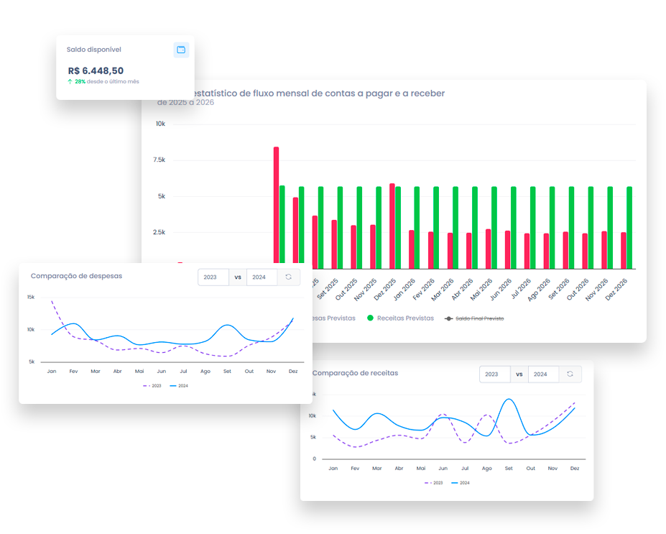Click refresh icon in Comparação de receitas
Viewport: 666px width, 534px height.
coord(570,374)
